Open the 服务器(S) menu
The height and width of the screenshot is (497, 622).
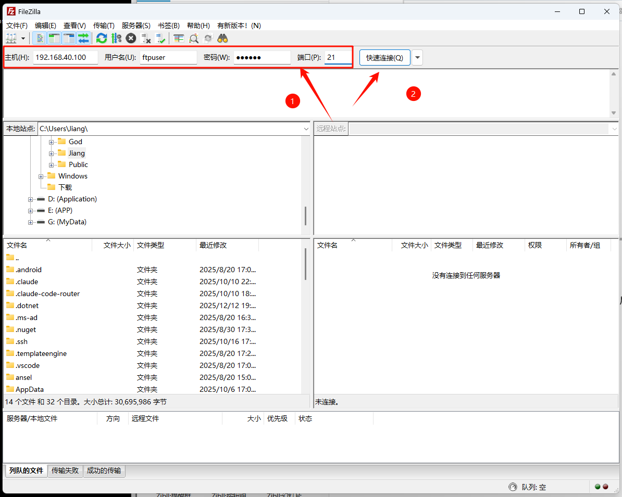136,26
